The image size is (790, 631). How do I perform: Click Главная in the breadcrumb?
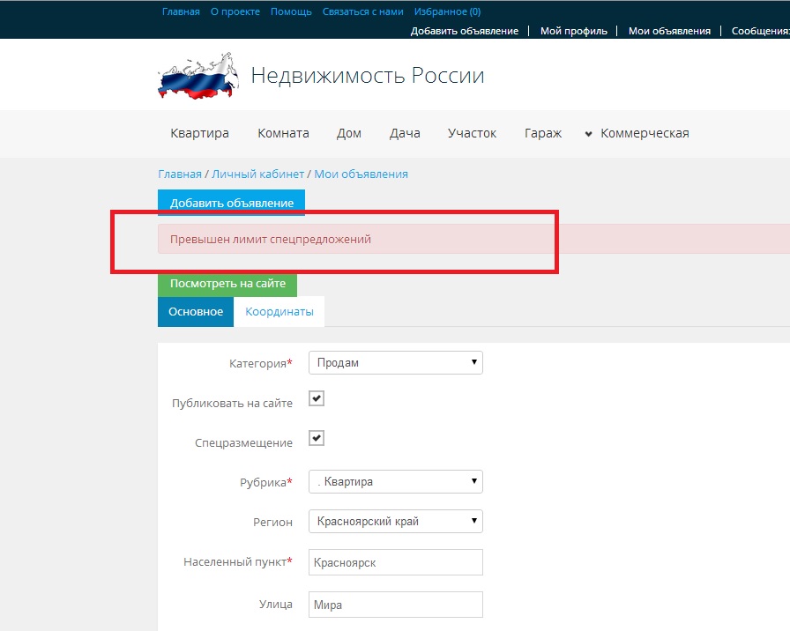180,174
